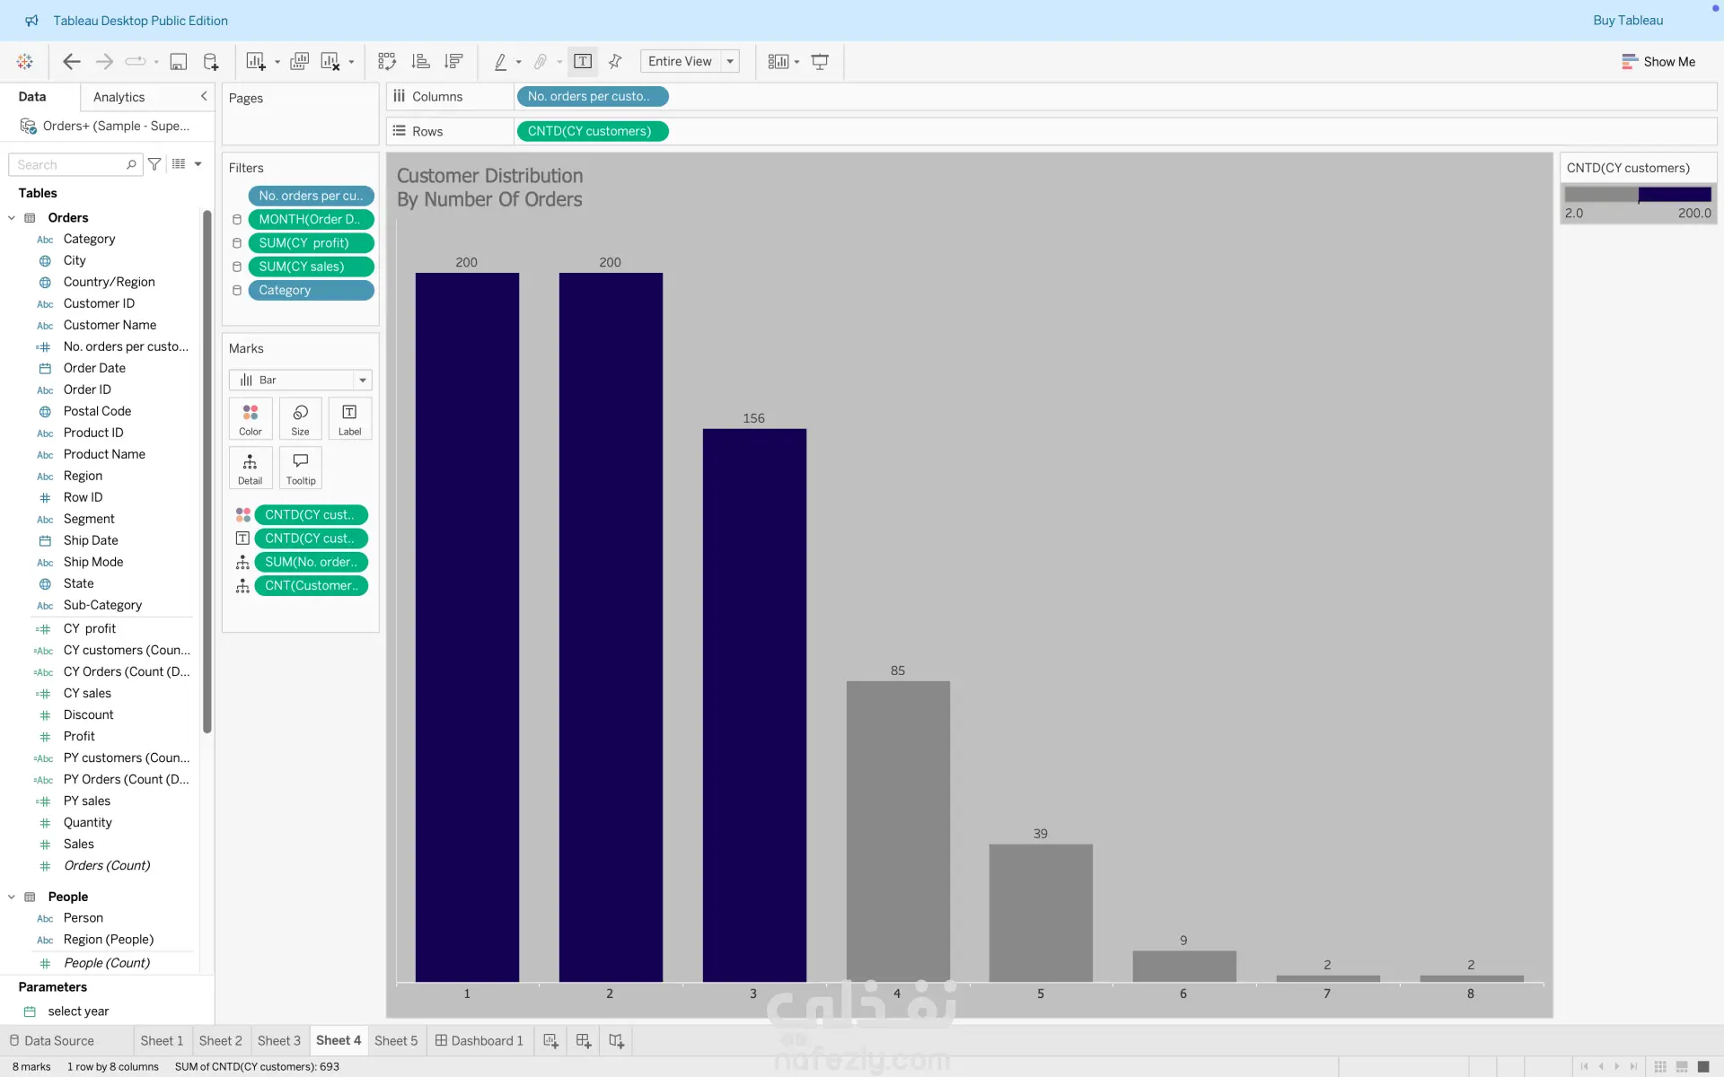Open the Show Me panel

(1658, 61)
